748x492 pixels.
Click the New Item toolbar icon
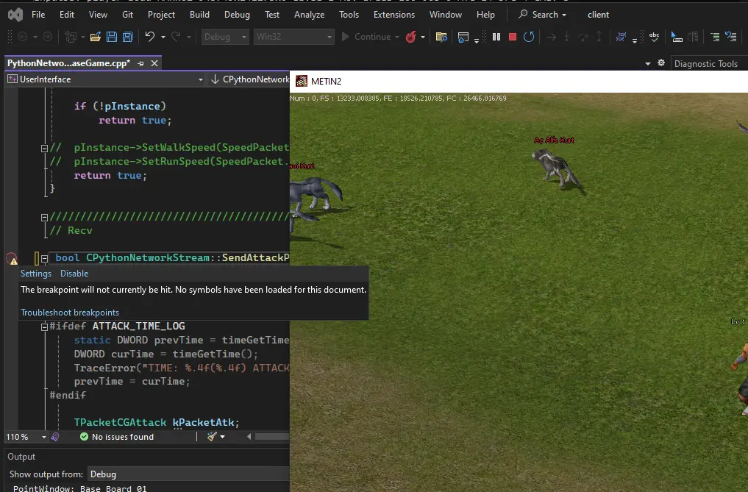(71, 37)
